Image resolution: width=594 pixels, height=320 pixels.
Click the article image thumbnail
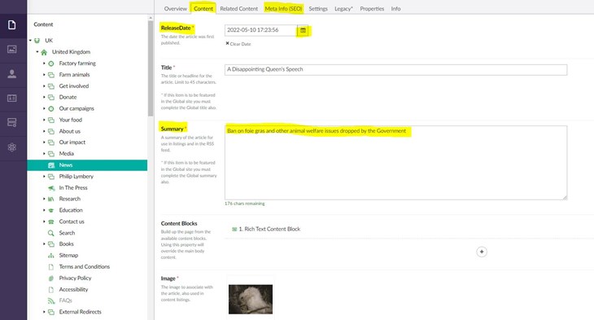(251, 299)
